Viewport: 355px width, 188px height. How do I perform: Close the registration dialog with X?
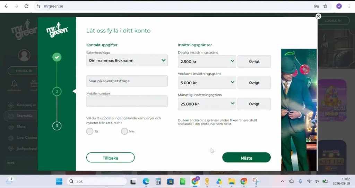318,16
